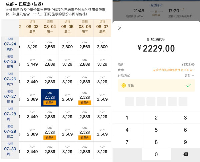Viewport: 200px width, 162px height.
Task: Pick the 2,569 fare for 07-24 and 08-04
Action: point(50,45)
